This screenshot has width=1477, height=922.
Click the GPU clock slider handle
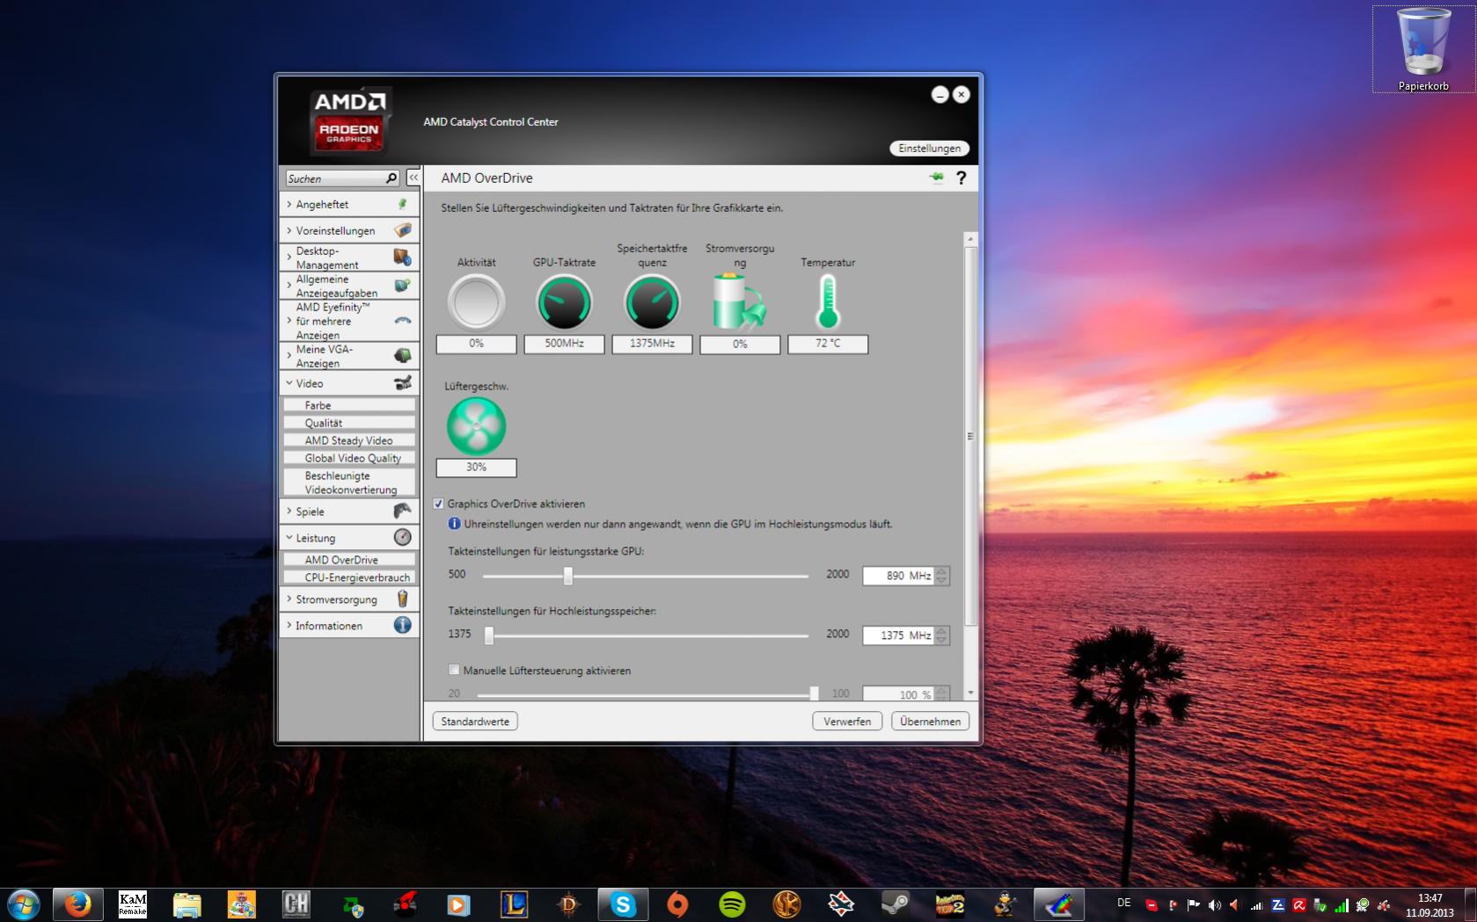pos(568,576)
